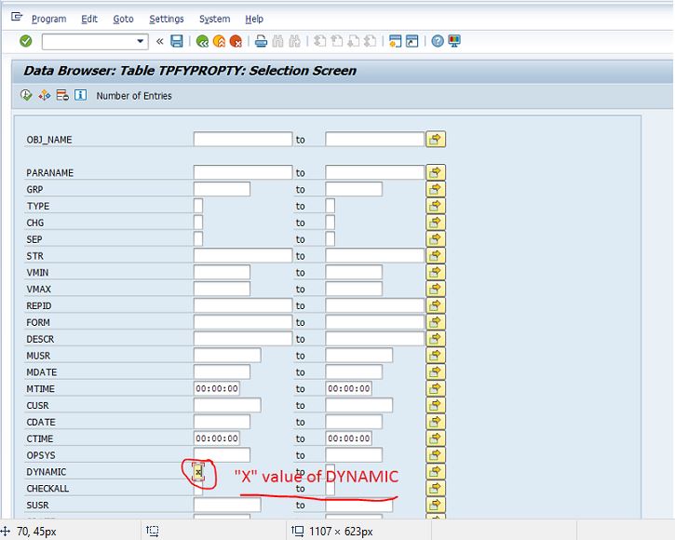Click the SUSR from-value field
The height and width of the screenshot is (540, 675).
click(x=227, y=505)
